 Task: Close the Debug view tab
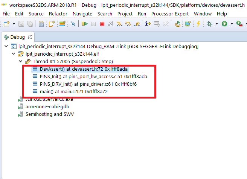tap(30, 37)
